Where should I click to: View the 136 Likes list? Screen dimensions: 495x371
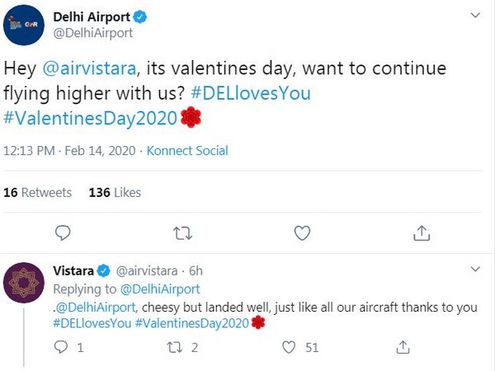click(115, 192)
